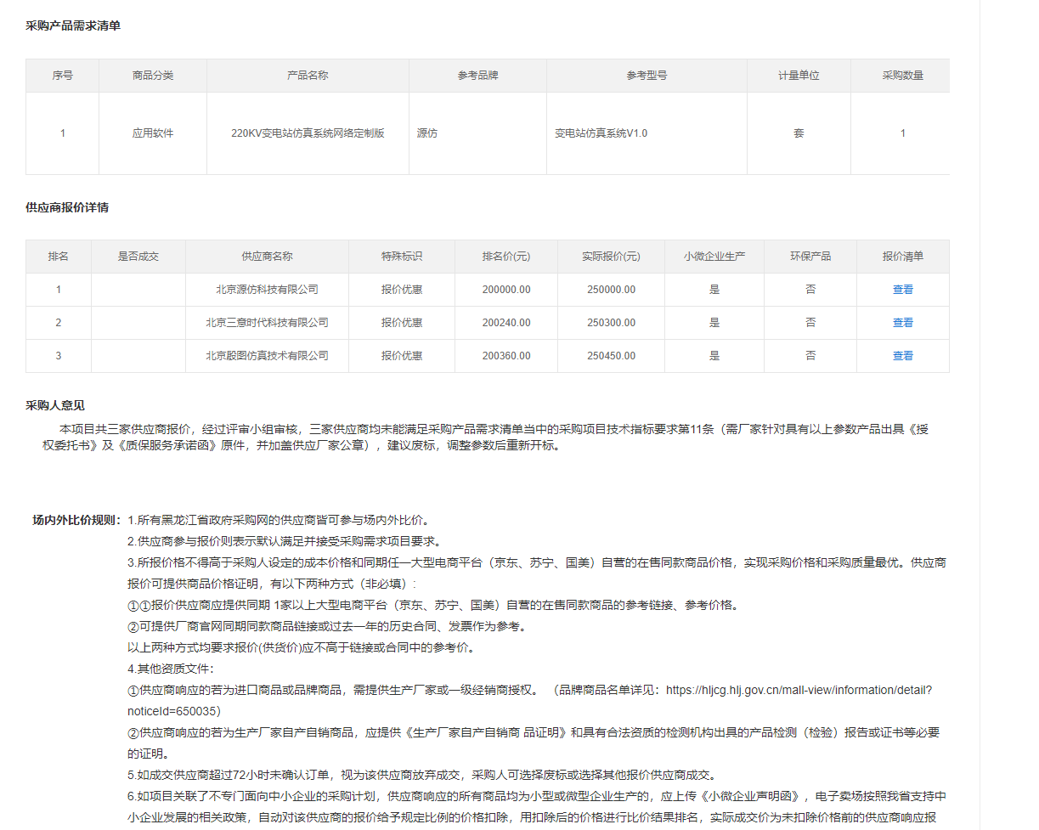Click product name 220KV变电站仿真系统网络定制版
Viewport: 1039px width, 830px height.
point(308,133)
